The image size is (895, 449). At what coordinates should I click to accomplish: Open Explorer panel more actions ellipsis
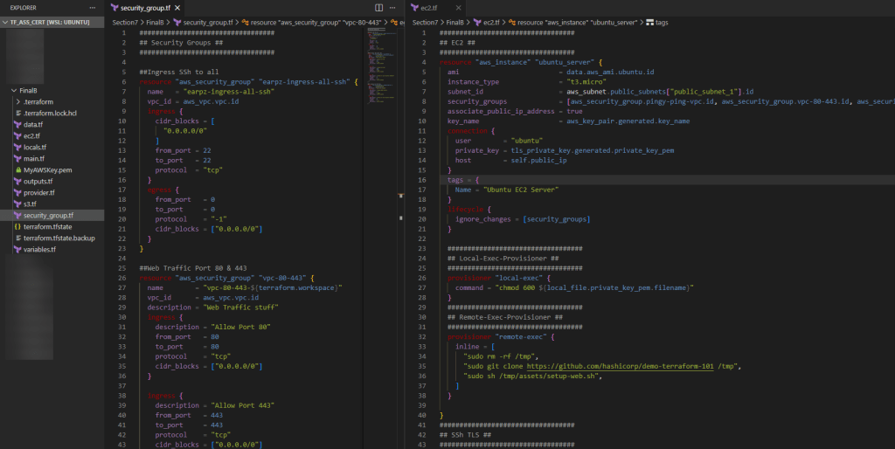[92, 8]
